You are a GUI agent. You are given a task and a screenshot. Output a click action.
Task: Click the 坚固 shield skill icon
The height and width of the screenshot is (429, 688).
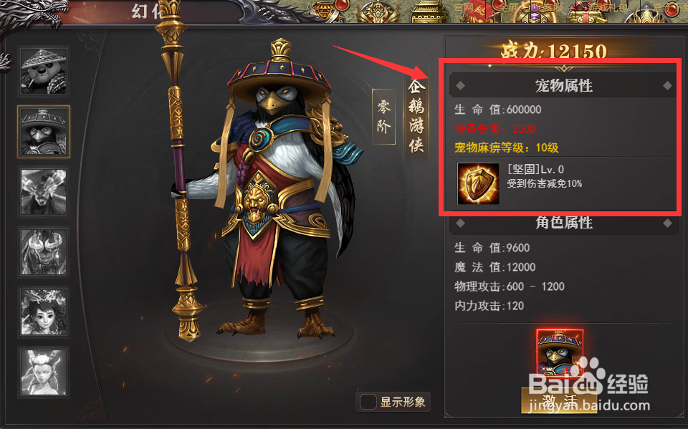478,183
